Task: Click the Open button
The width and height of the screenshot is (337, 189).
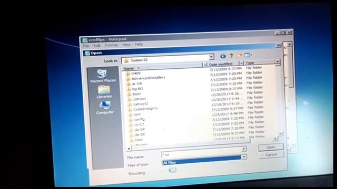Action: point(271,147)
